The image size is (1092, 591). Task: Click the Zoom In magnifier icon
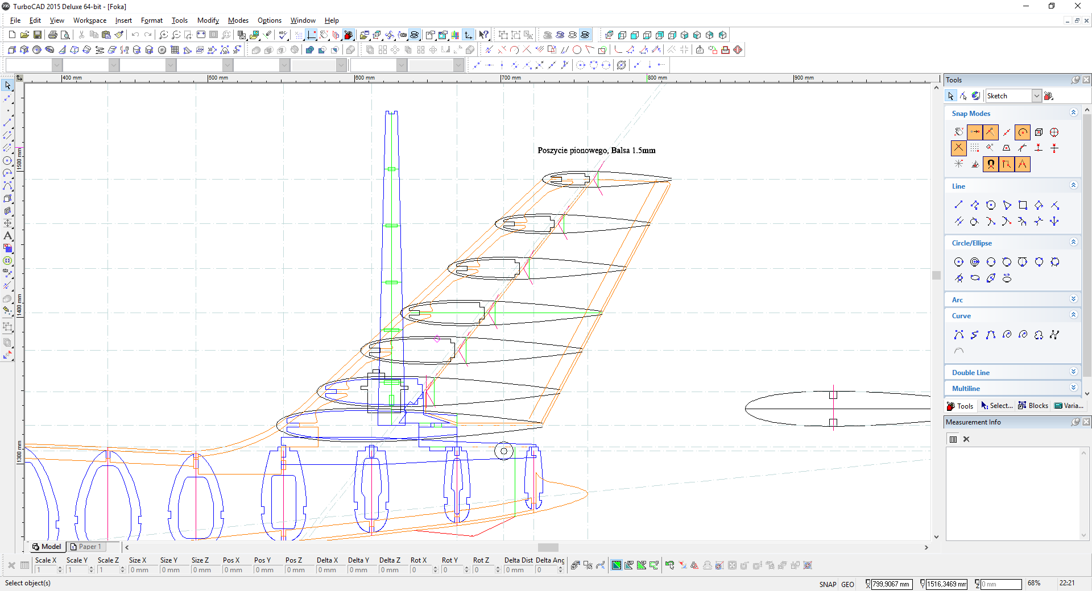click(x=163, y=35)
